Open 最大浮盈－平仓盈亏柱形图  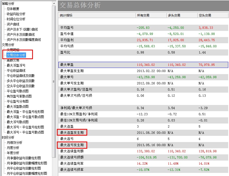25,112
